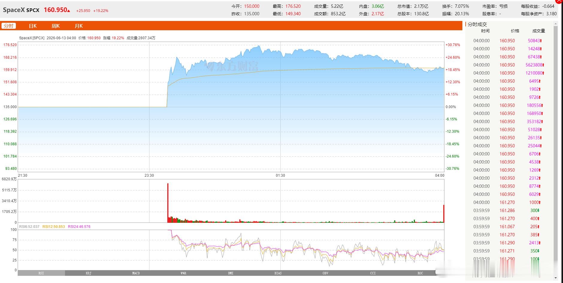Click the 每股收益 value -0.664
The width and height of the screenshot is (563, 283).
pyautogui.click(x=549, y=6)
